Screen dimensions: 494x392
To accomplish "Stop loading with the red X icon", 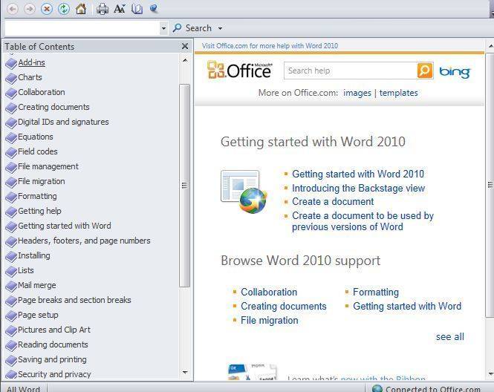I will [47, 9].
